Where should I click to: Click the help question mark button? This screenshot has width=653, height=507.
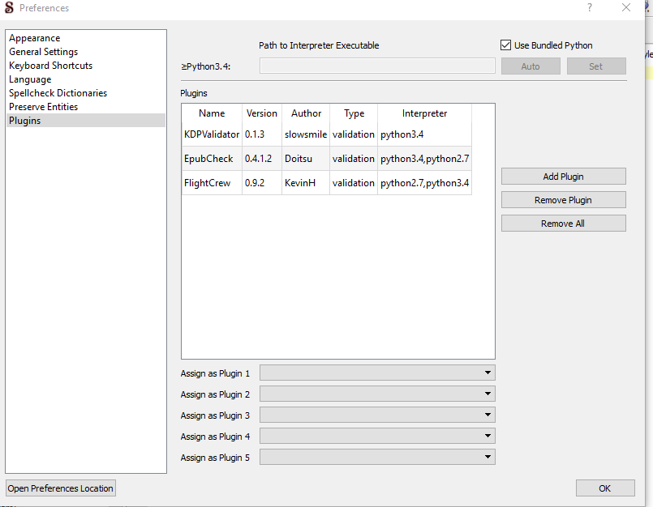point(589,7)
